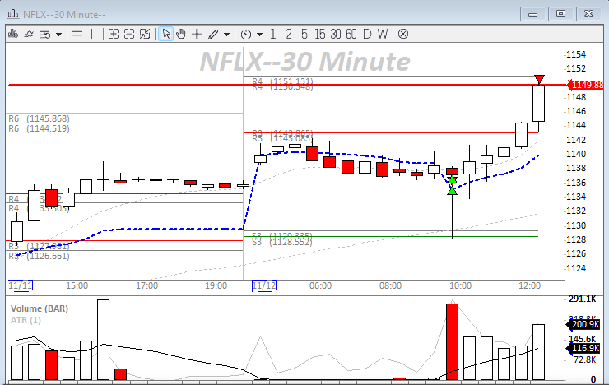This screenshot has height=385, width=609.
Task: Switch to the 1 minute timeframe
Action: tap(272, 35)
